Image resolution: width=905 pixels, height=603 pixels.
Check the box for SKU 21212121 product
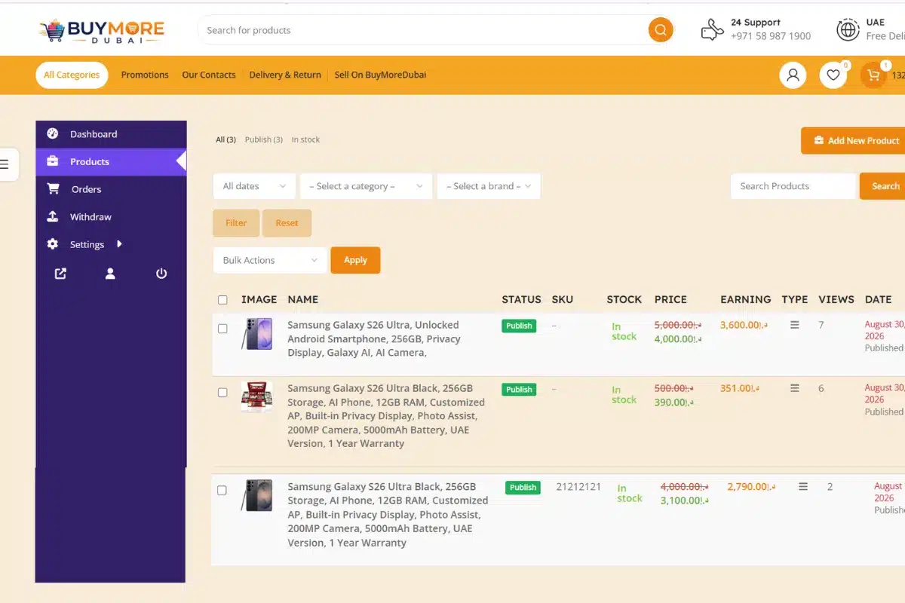pyautogui.click(x=222, y=491)
